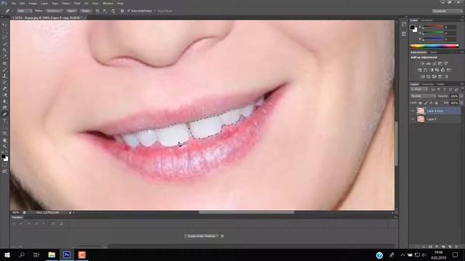Open the Filter menu

click(x=77, y=3)
